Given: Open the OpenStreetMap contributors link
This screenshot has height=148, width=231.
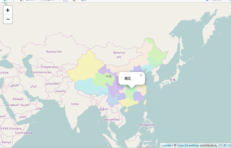Looking at the screenshot, I should tap(188, 145).
